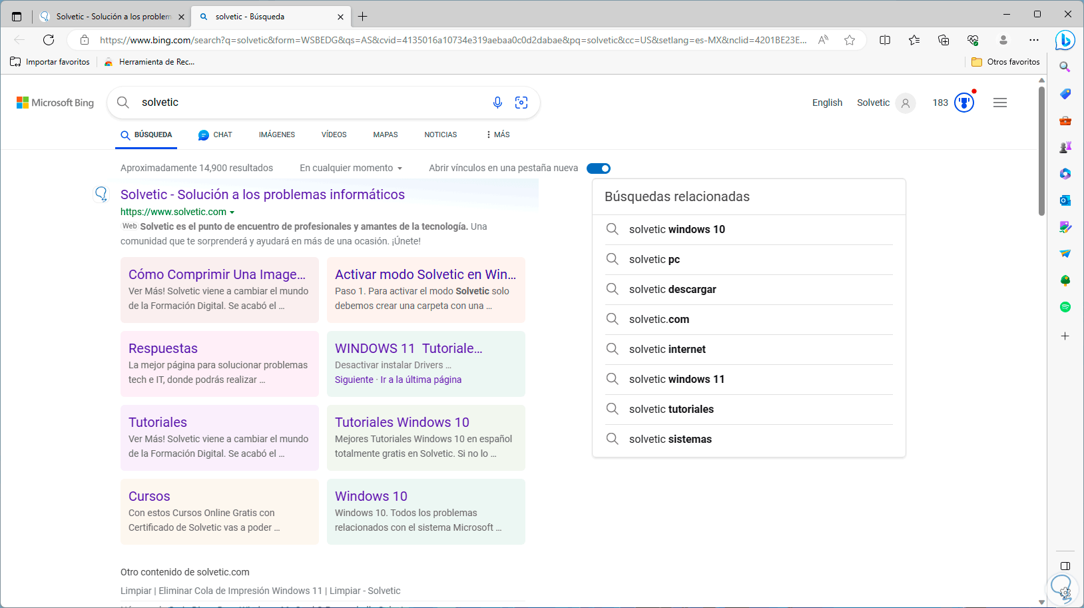Open the MÁS search categories menu
The image size is (1084, 608).
point(498,135)
